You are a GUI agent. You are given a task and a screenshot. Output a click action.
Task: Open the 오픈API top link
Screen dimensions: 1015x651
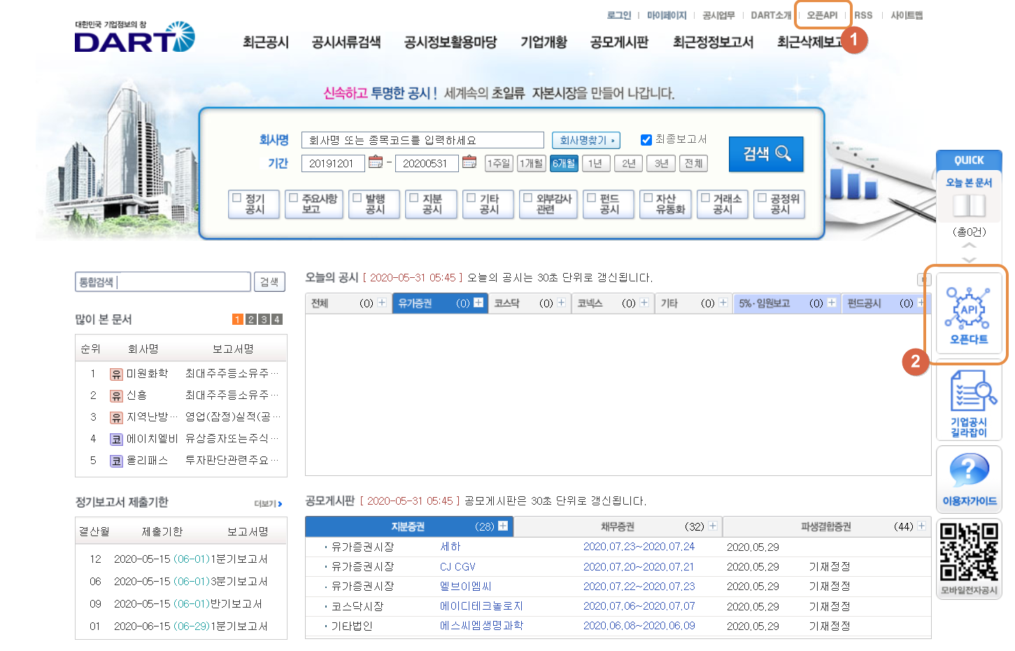click(822, 15)
